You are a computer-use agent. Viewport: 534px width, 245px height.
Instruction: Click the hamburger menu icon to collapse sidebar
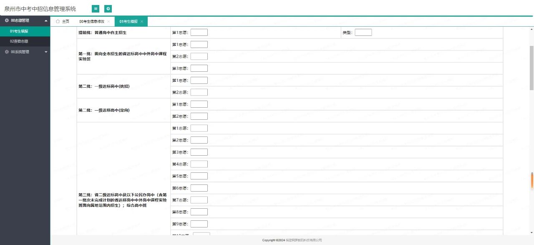pos(96,8)
